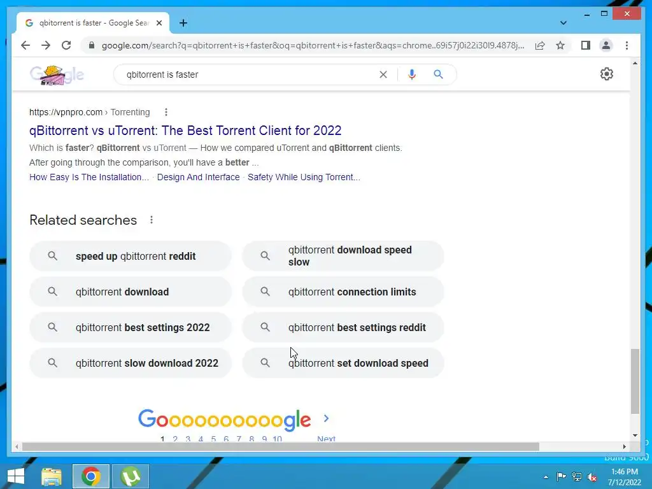
Task: Click the Google doodle logo
Action: 57,75
